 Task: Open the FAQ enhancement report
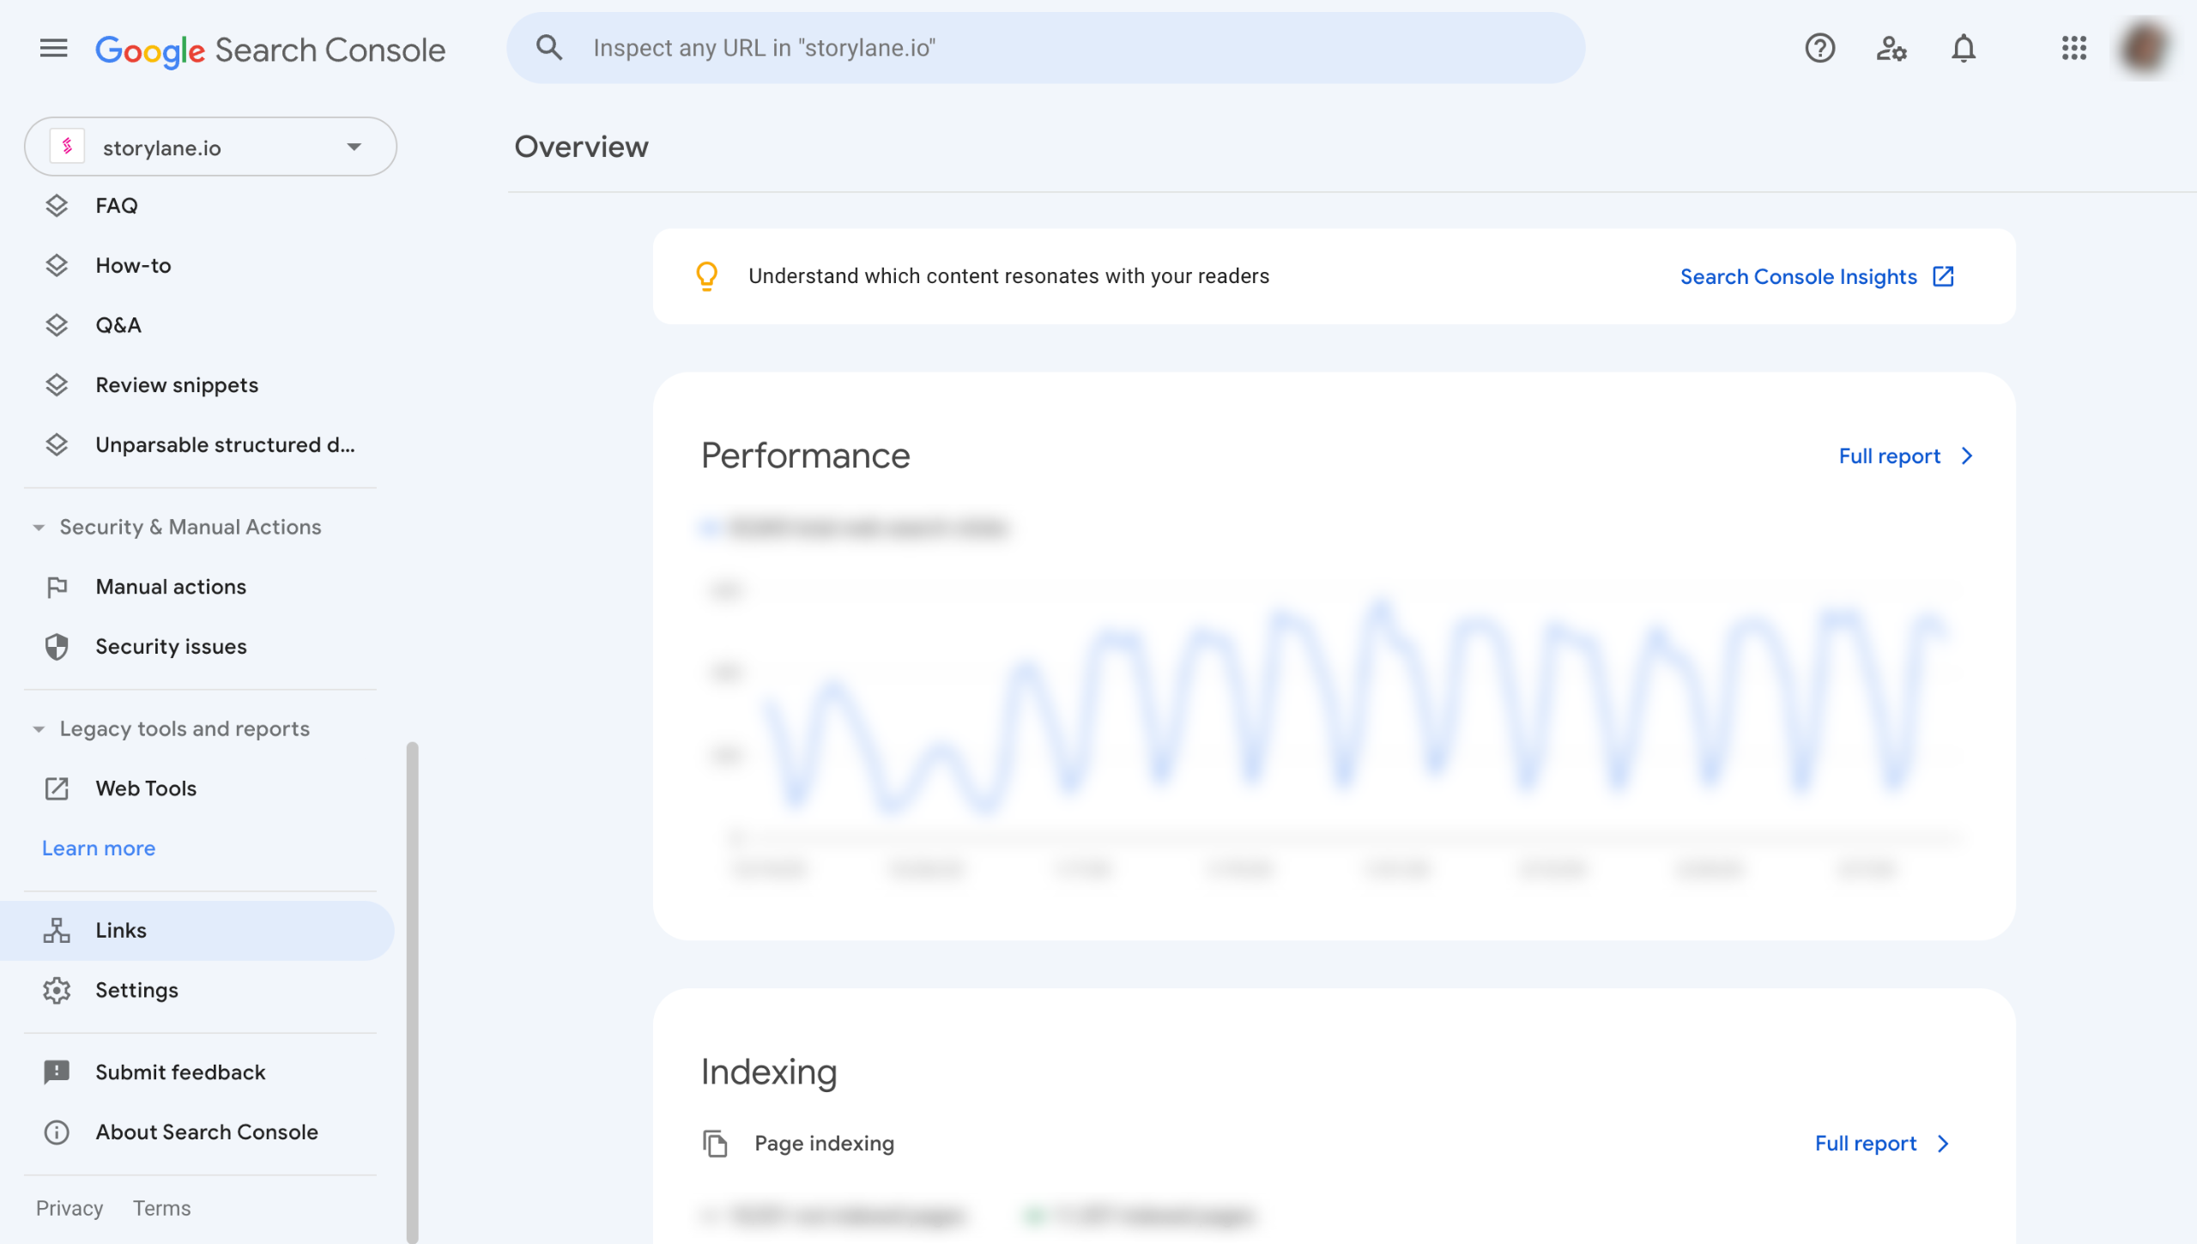[117, 206]
